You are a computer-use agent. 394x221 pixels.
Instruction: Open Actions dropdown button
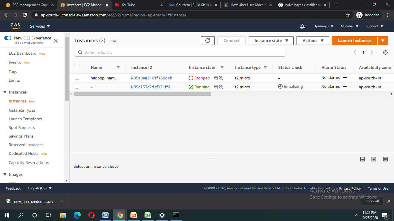(x=313, y=41)
